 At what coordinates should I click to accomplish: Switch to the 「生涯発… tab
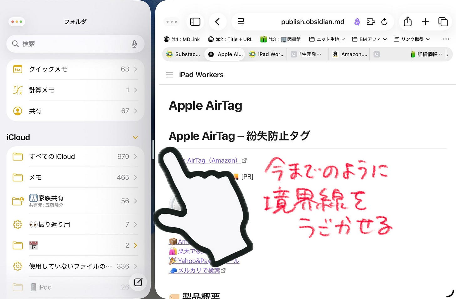[x=307, y=54]
